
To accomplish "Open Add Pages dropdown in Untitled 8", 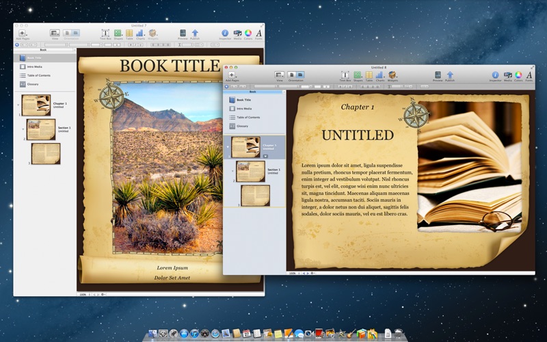I will coord(232,75).
